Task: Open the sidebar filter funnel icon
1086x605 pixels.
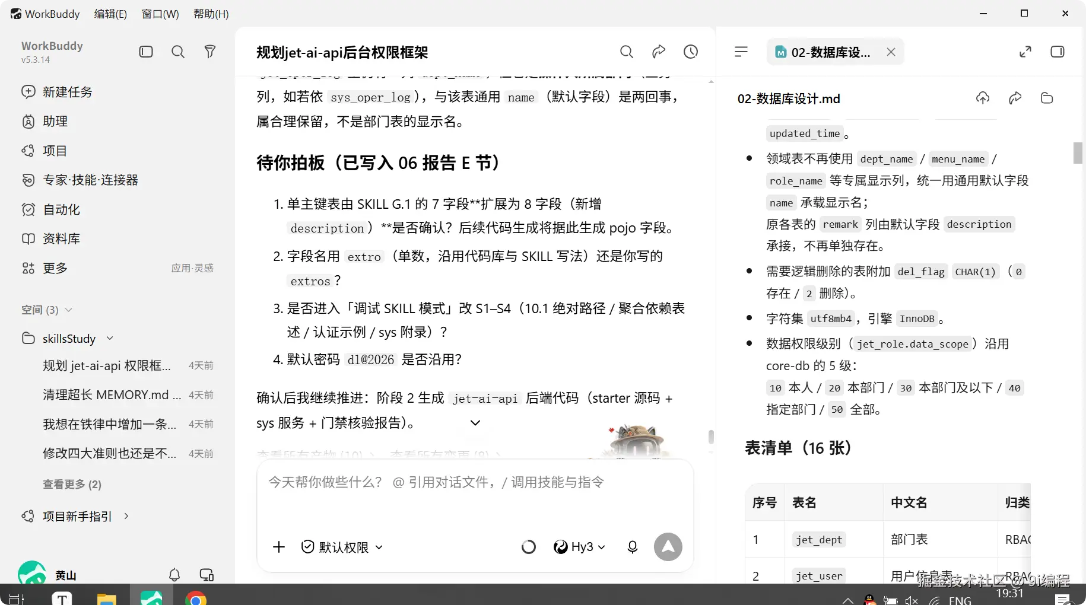Action: pos(209,52)
